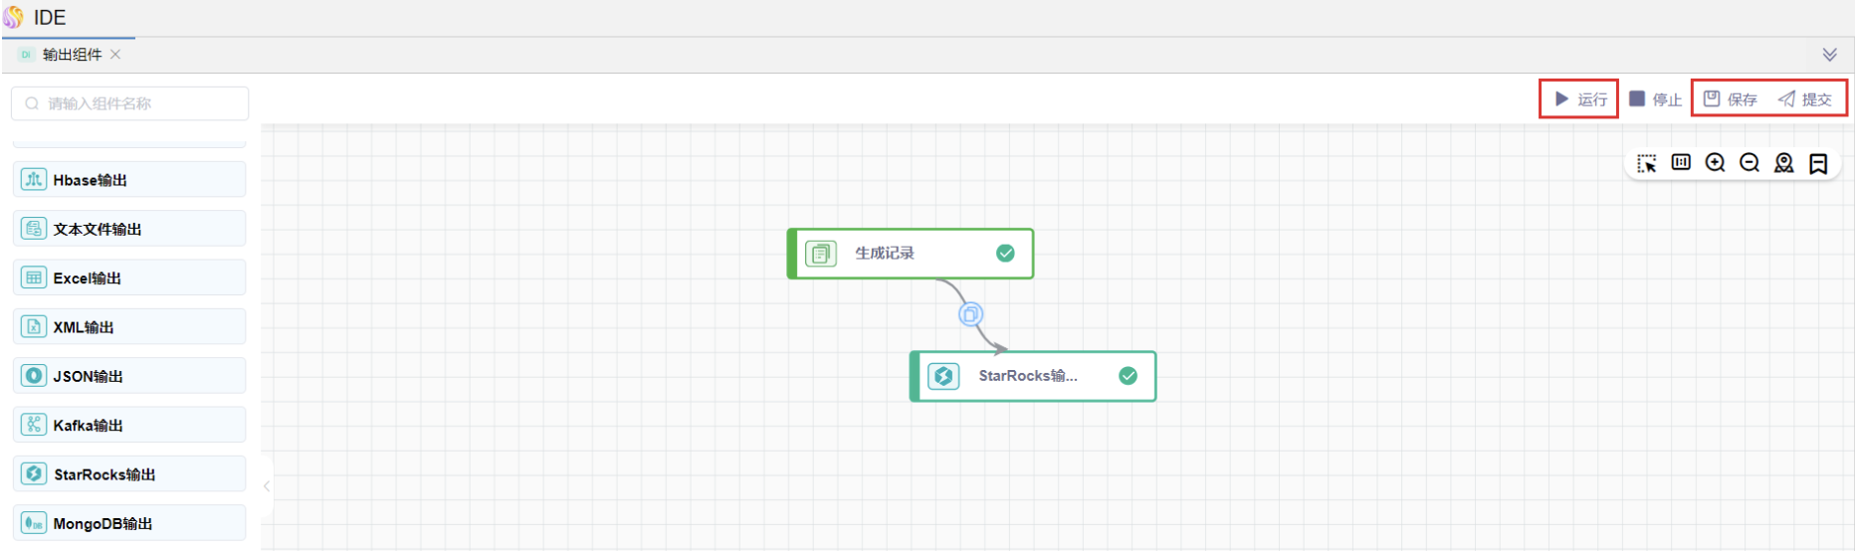1855x551 pixels.
Task: Zoom out on the canvas
Action: tap(1750, 163)
